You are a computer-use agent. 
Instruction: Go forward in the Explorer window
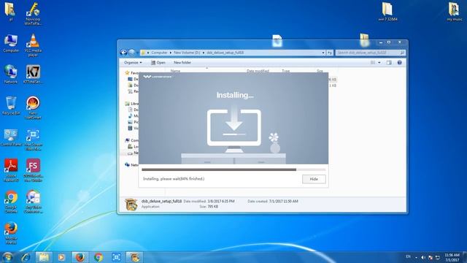coord(131,53)
